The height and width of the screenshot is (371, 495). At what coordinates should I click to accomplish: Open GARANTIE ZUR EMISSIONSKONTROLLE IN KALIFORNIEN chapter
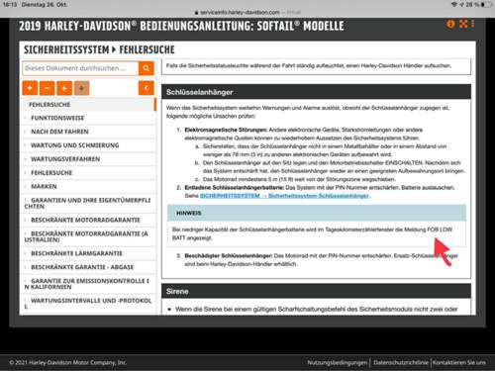pyautogui.click(x=87, y=284)
